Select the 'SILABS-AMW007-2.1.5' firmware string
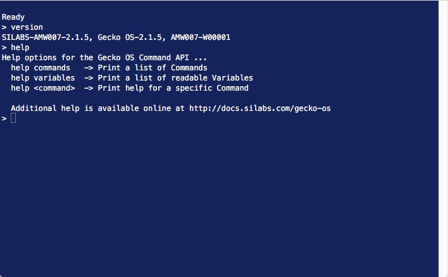 pos(45,37)
